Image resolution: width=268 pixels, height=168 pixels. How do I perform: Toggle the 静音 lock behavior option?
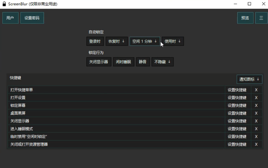click(142, 62)
